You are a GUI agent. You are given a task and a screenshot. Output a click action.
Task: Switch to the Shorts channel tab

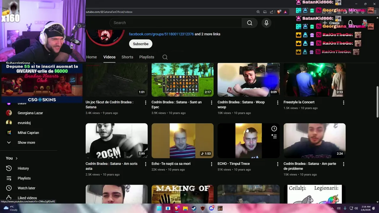pyautogui.click(x=127, y=57)
